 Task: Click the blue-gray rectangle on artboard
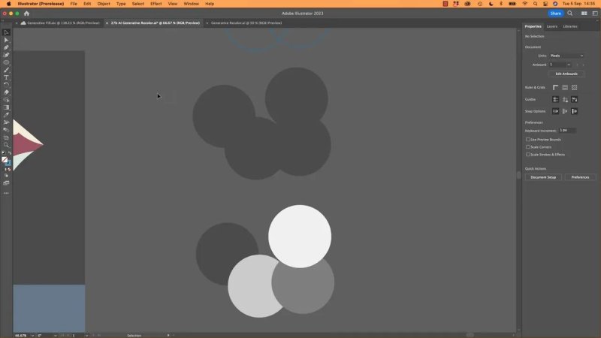49,309
